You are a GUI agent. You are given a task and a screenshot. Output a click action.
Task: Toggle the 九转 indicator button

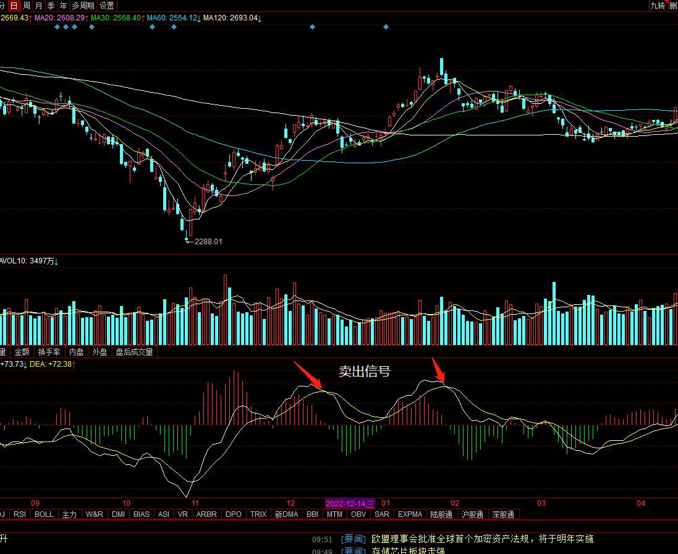coord(657,6)
